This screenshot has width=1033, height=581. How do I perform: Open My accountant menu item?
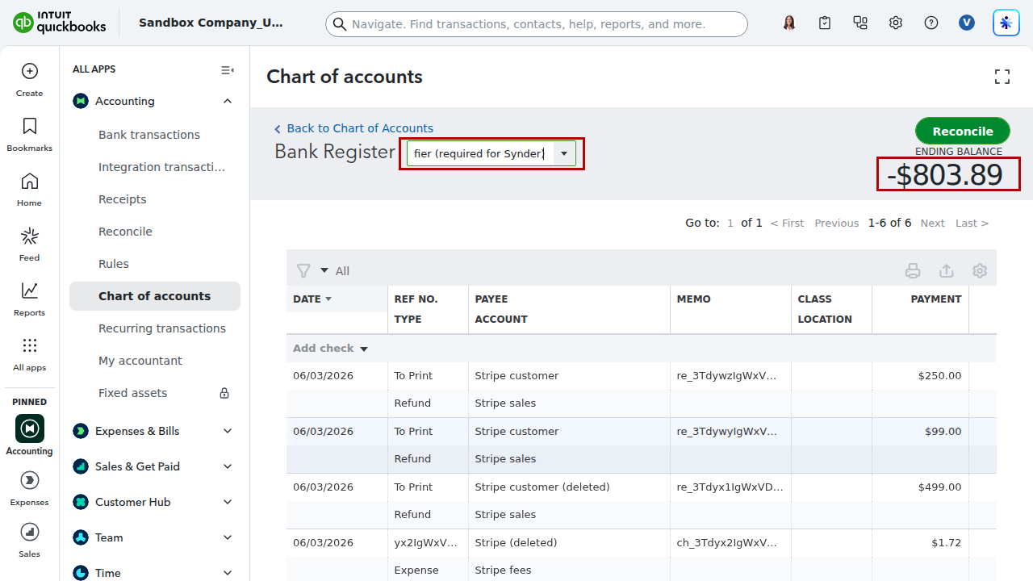pos(140,361)
